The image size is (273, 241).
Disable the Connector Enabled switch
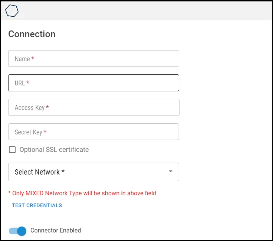(x=17, y=231)
